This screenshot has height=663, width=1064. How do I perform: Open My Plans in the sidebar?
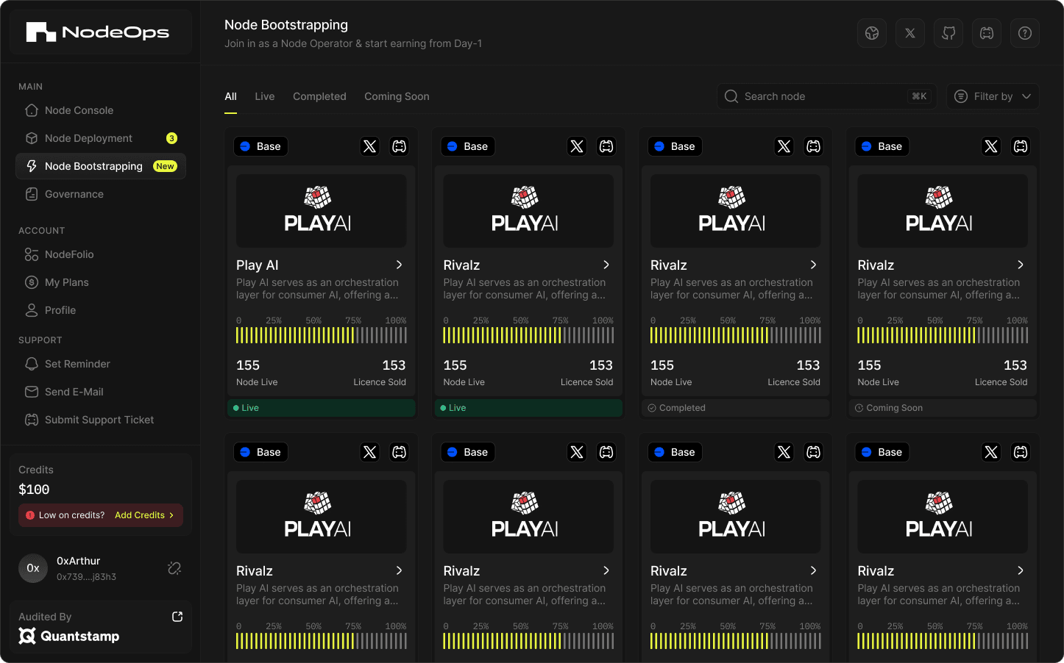click(x=101, y=282)
